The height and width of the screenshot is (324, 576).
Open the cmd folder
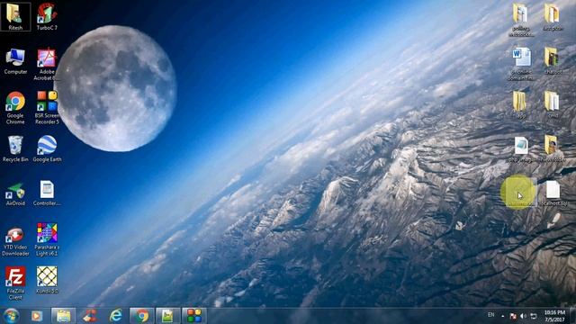[553, 104]
